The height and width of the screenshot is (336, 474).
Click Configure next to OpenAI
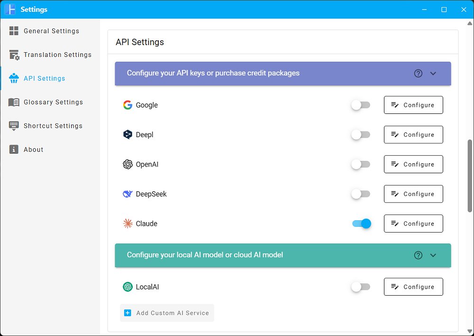413,164
